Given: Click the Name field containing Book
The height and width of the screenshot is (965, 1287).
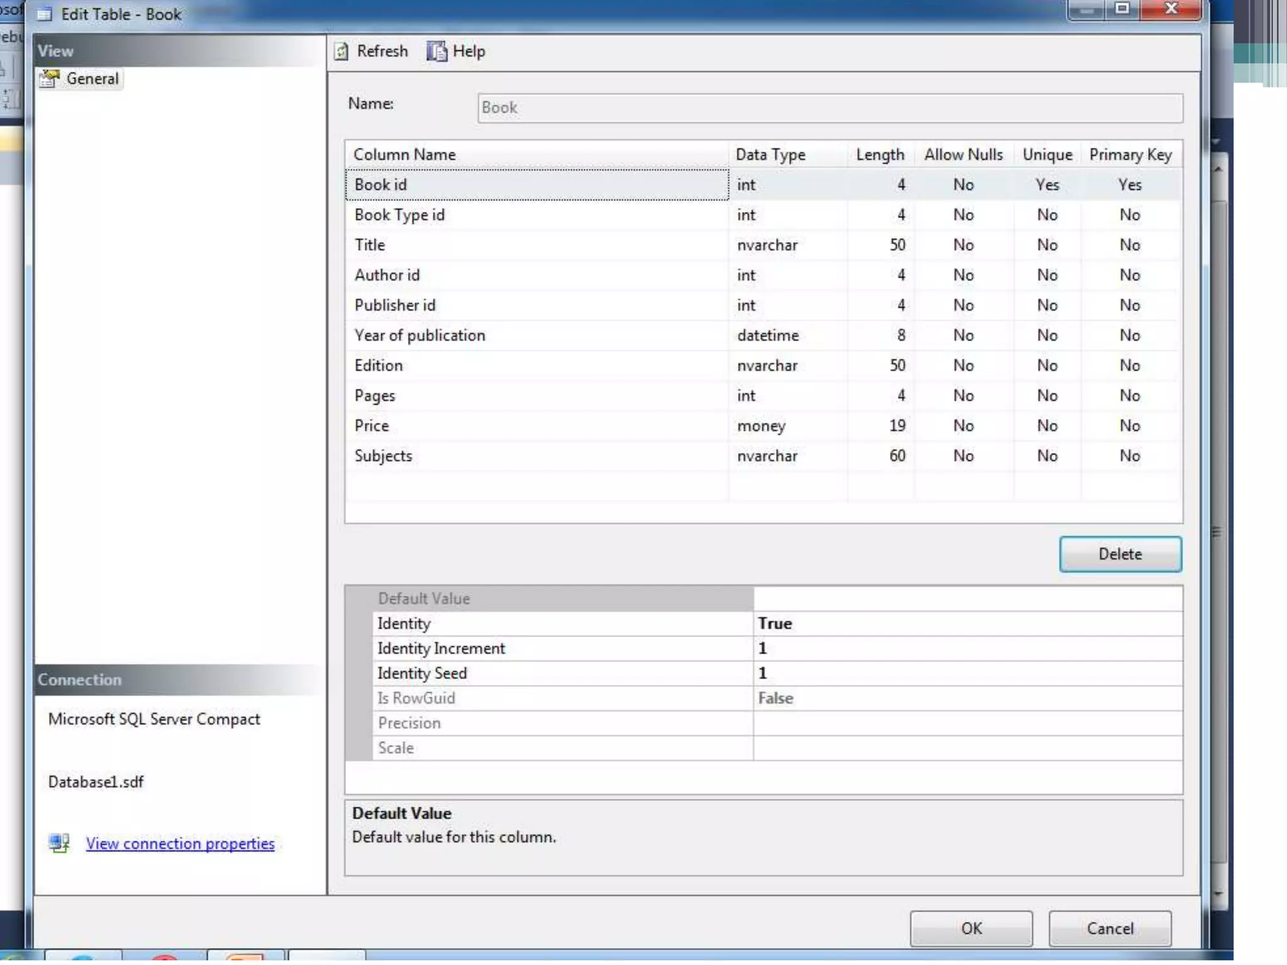Looking at the screenshot, I should tap(830, 108).
